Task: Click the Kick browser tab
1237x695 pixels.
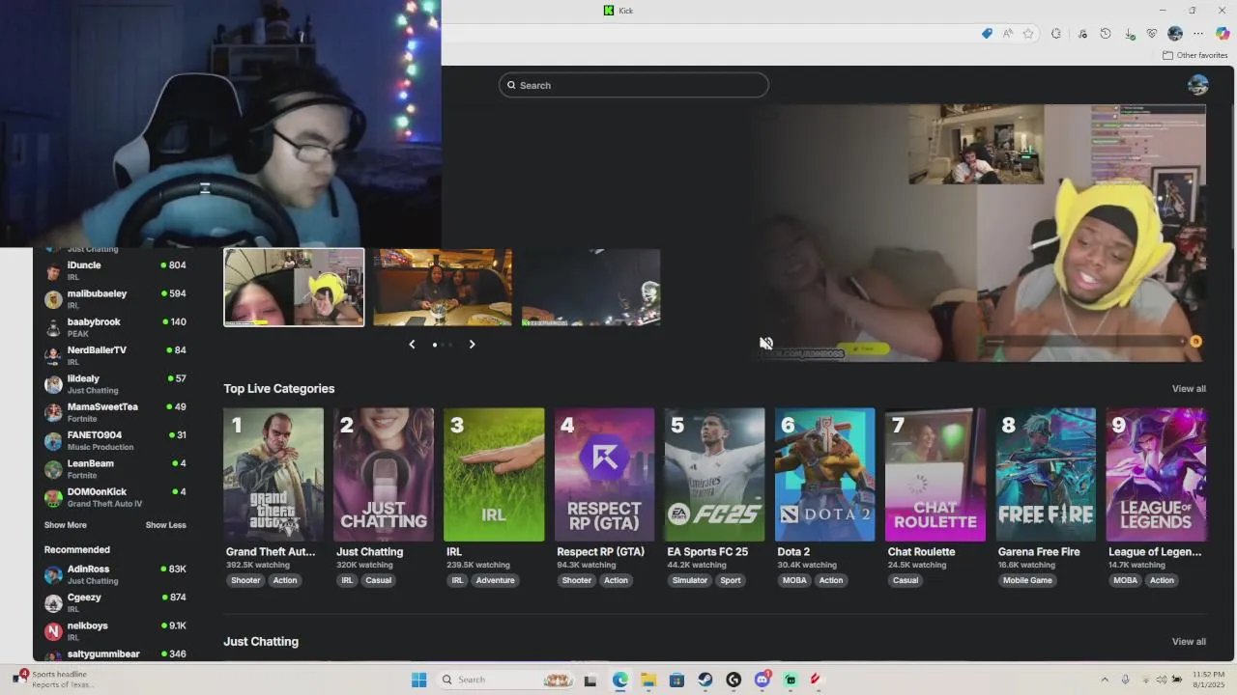Action: [x=618, y=11]
